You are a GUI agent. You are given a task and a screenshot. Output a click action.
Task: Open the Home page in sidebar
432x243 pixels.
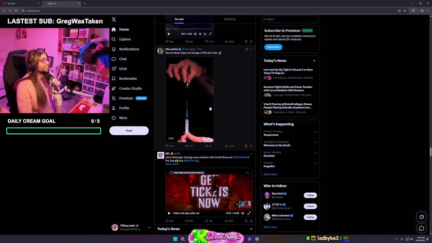(120, 29)
